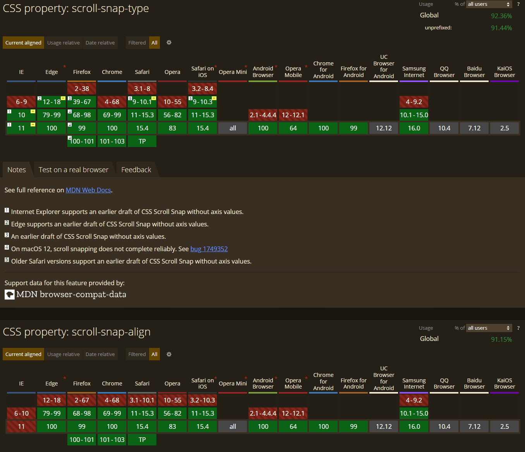
Task: Click Baidu Browser 7.12 cell in scroll-snap-align
Action: [474, 426]
